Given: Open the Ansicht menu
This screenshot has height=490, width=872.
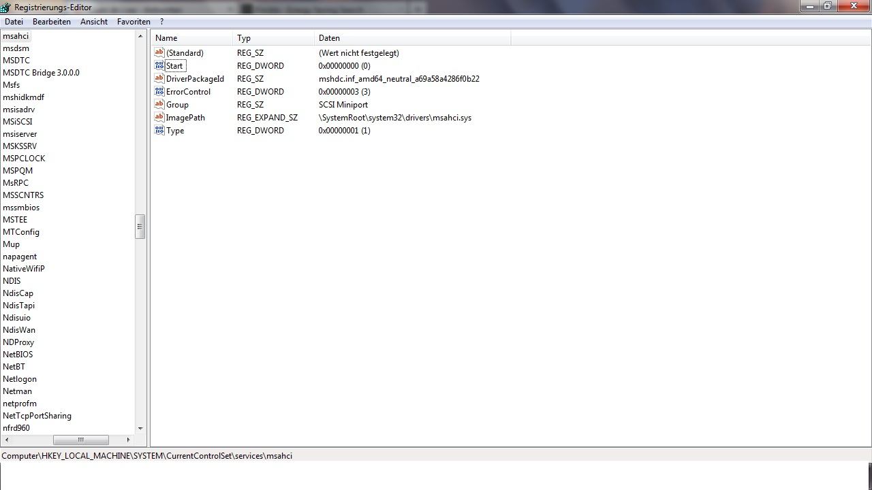Looking at the screenshot, I should pos(94,22).
